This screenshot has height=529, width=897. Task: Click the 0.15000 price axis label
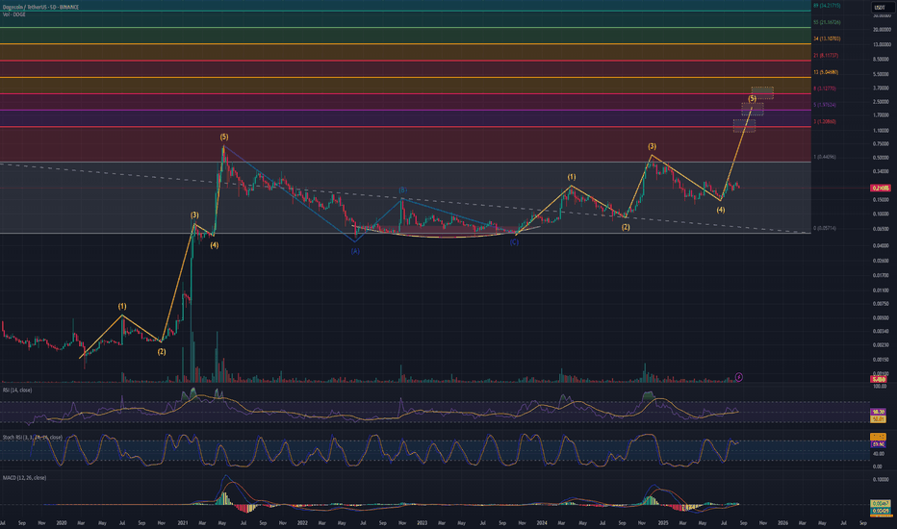pyautogui.click(x=882, y=200)
